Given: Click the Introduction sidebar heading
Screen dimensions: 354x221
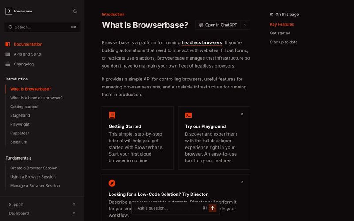Looking at the screenshot, I should click(x=17, y=79).
